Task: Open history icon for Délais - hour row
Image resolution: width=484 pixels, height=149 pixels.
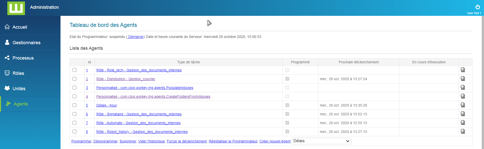Action: (463, 105)
